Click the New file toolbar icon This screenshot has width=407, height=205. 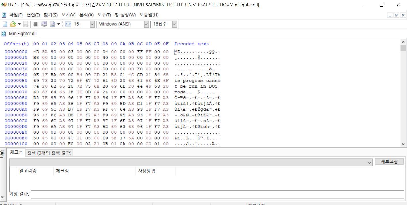(x=5, y=24)
